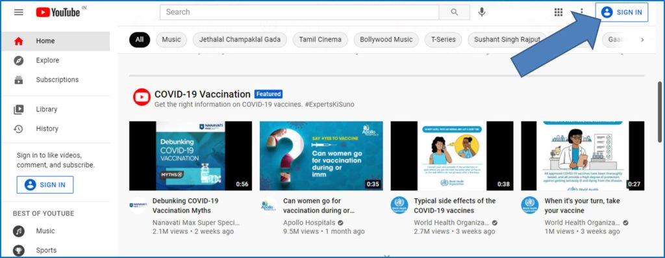This screenshot has height=258, width=665.
Task: Select the Sushant Singh Rajput chip
Action: (507, 40)
